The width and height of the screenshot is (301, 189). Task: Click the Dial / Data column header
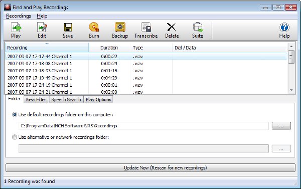(230, 48)
